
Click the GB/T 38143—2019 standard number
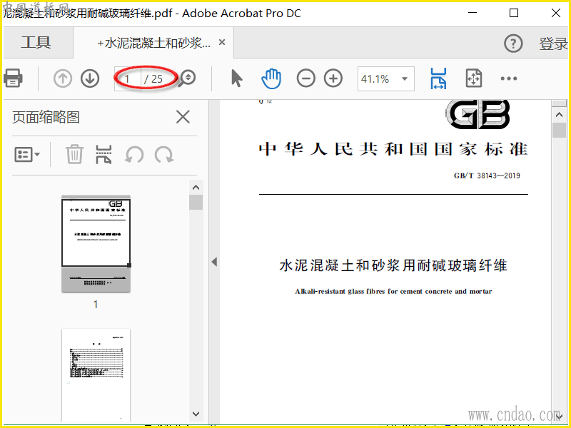point(487,175)
